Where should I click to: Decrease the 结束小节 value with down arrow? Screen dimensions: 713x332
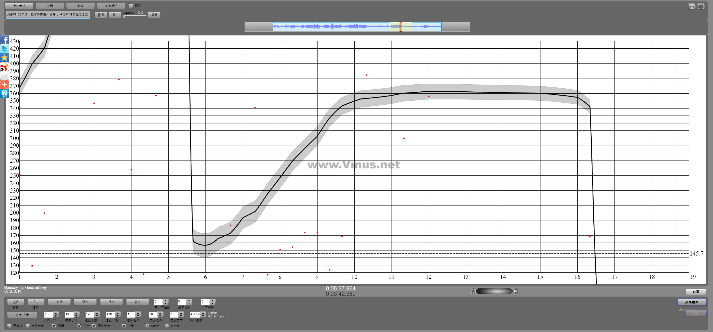coord(77,316)
